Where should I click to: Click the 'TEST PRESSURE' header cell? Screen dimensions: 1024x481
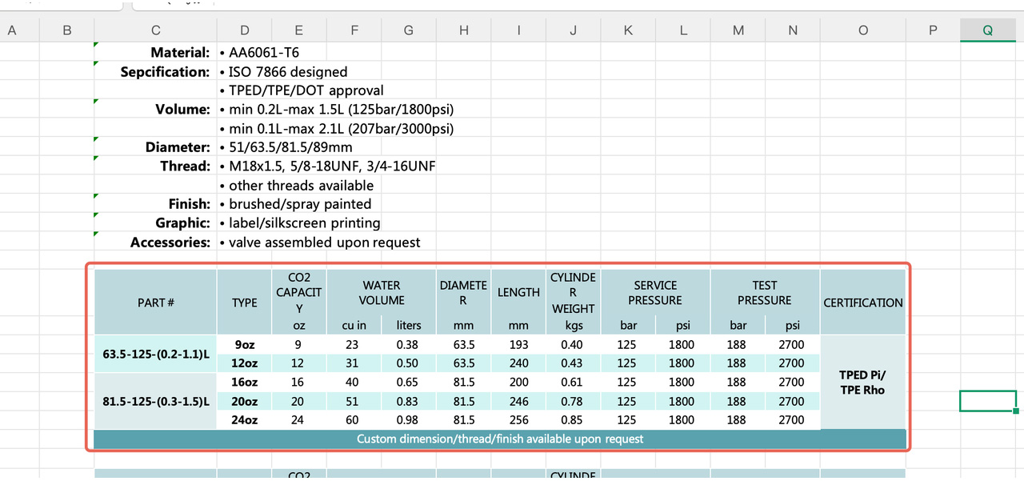(765, 293)
